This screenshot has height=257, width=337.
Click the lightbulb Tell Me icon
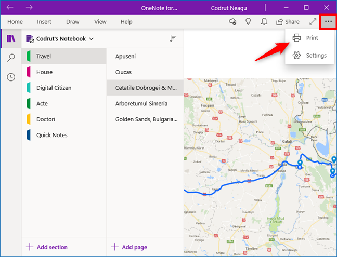coord(249,22)
